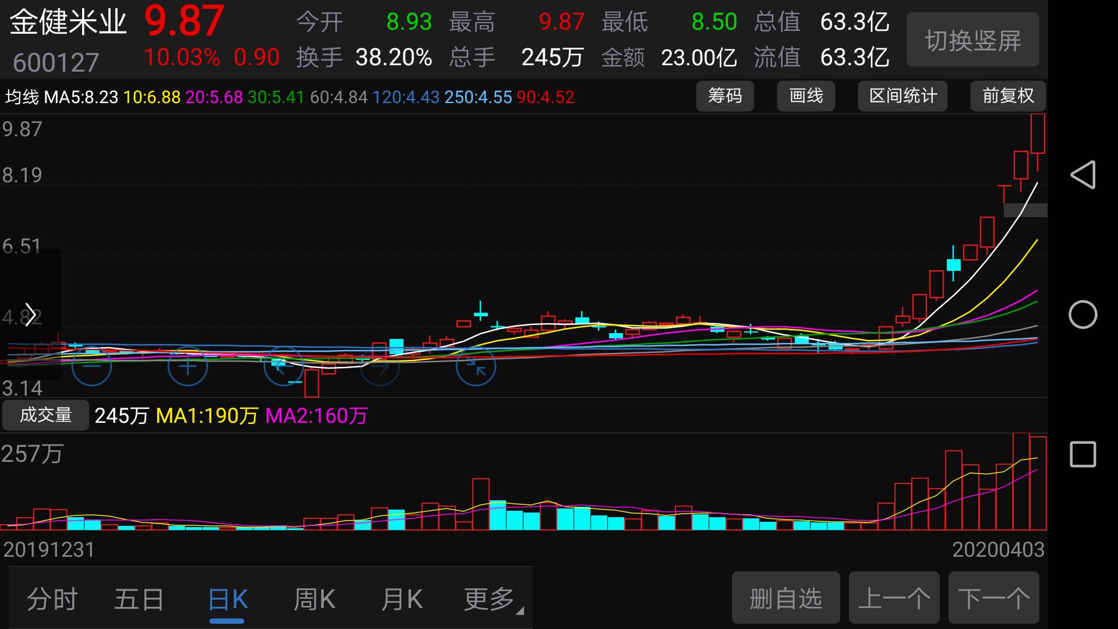Tap the Android home circle button
Viewport: 1118px width, 629px height.
(x=1083, y=314)
